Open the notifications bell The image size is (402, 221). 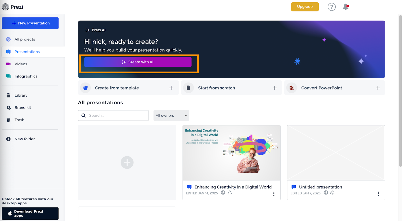point(346,7)
